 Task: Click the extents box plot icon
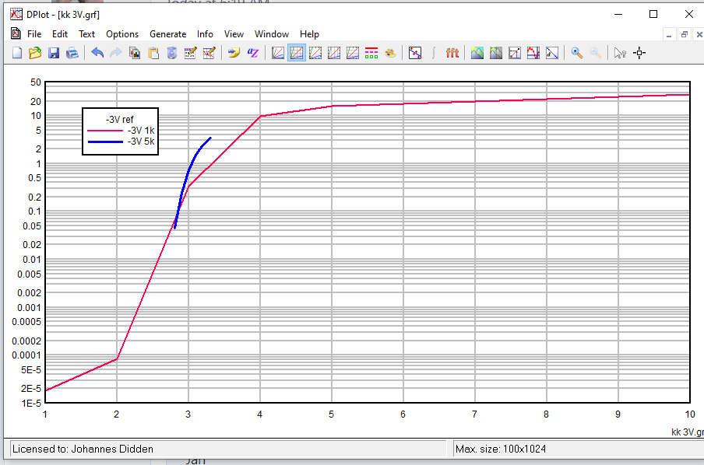(515, 53)
